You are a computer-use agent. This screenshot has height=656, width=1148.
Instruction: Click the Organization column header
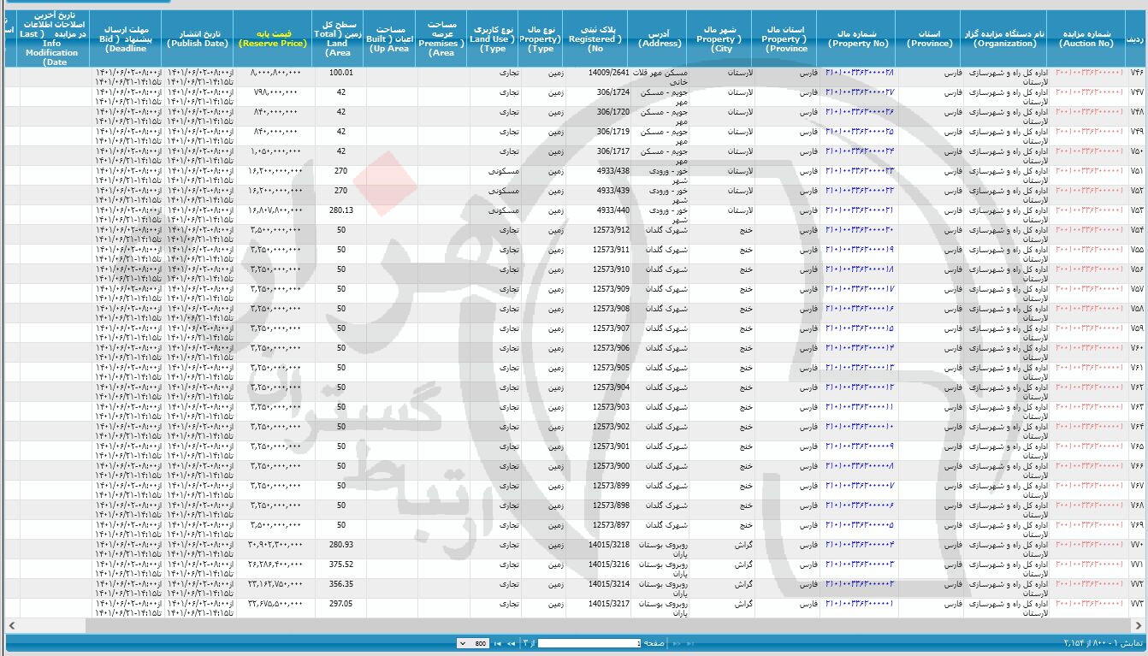[x=1004, y=38]
